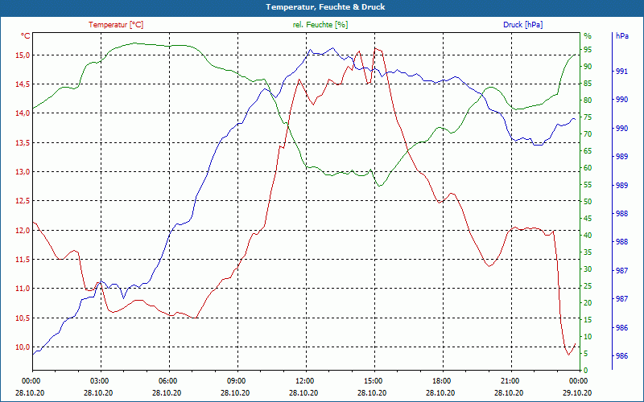This screenshot has width=644, height=402.
Task: Click the '14,0' temperature axis value
Action: [x=23, y=113]
